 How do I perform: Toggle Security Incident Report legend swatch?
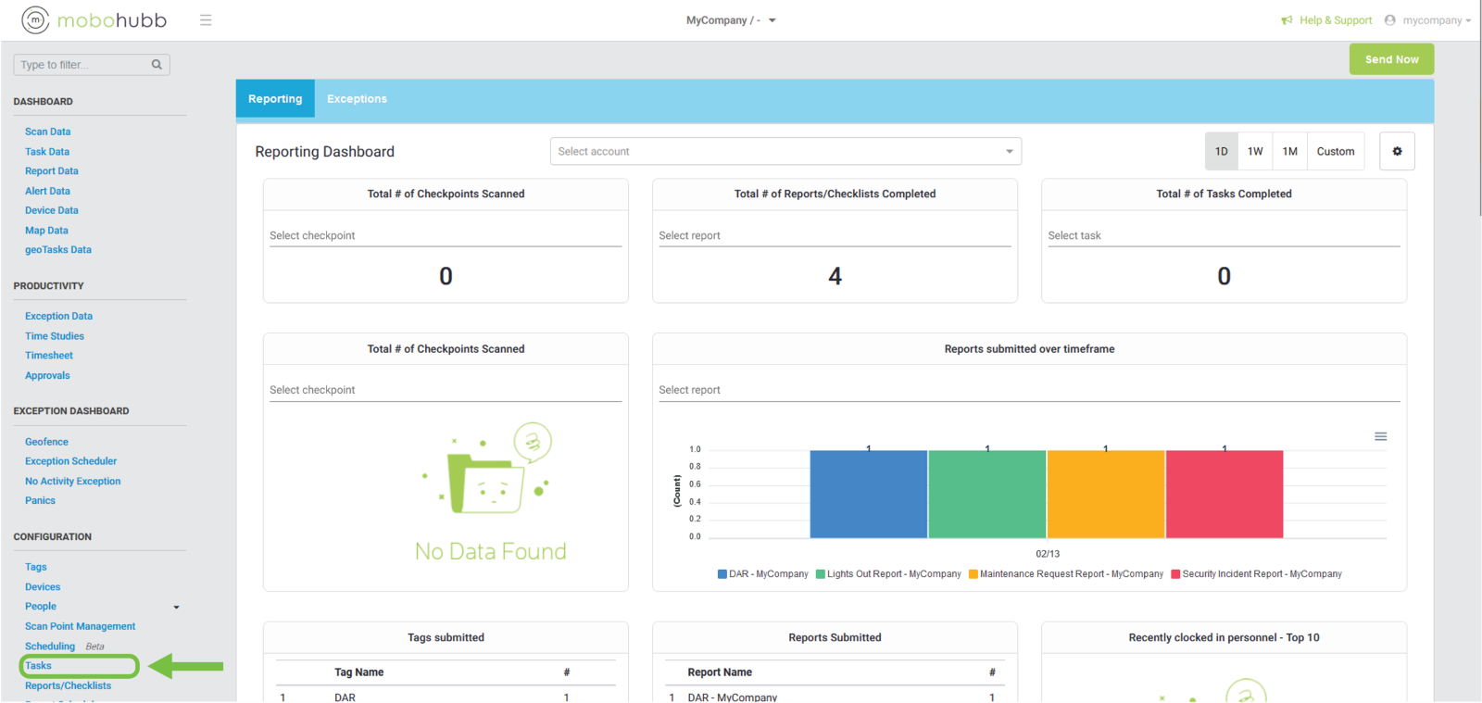coord(1175,574)
